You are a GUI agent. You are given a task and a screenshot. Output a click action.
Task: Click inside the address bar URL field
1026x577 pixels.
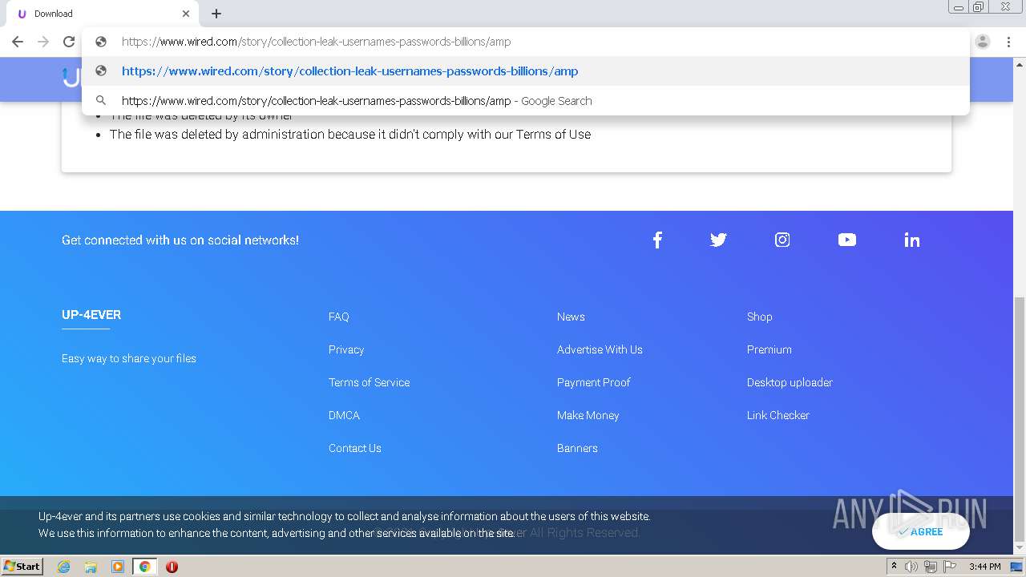pos(526,42)
